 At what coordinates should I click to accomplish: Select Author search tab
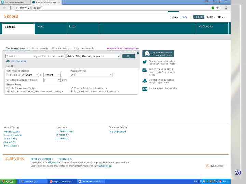pos(40,48)
